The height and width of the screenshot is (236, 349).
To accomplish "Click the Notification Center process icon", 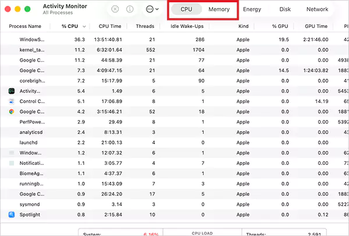I will point(12,163).
